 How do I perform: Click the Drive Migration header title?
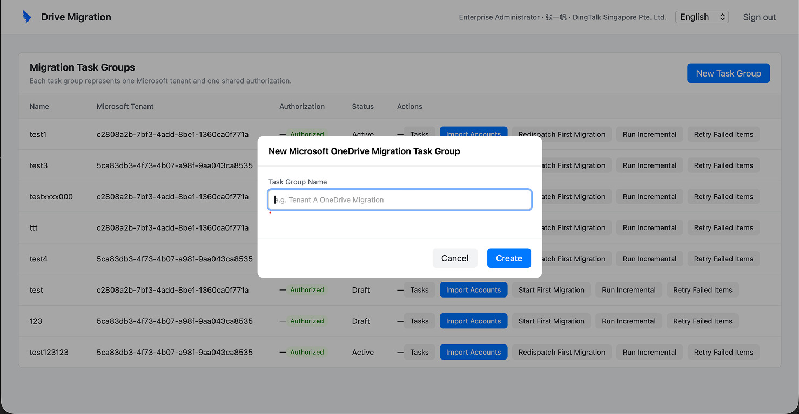click(76, 17)
